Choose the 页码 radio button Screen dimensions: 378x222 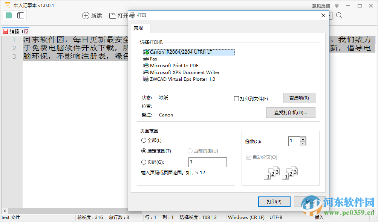144,162
